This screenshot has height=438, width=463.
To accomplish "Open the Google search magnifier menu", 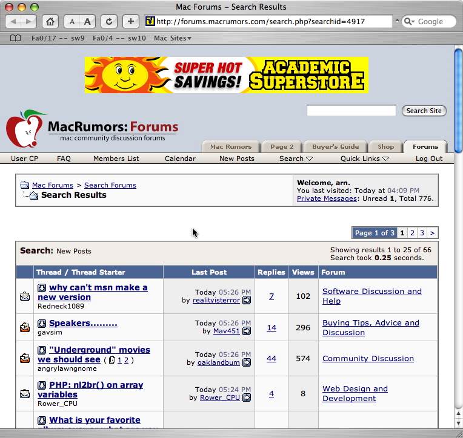I will pos(409,22).
